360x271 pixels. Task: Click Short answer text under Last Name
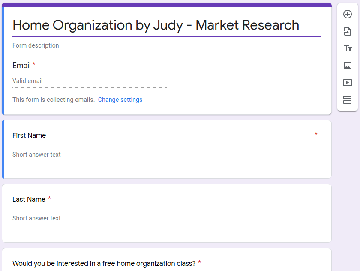[89, 218]
